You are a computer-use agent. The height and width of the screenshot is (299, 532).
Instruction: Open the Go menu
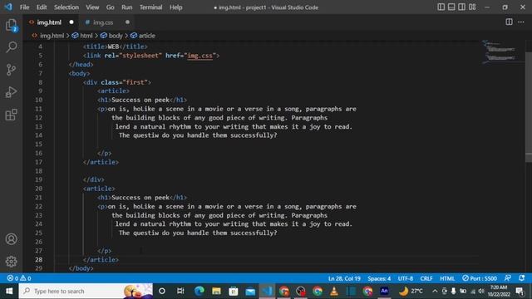pos(111,7)
